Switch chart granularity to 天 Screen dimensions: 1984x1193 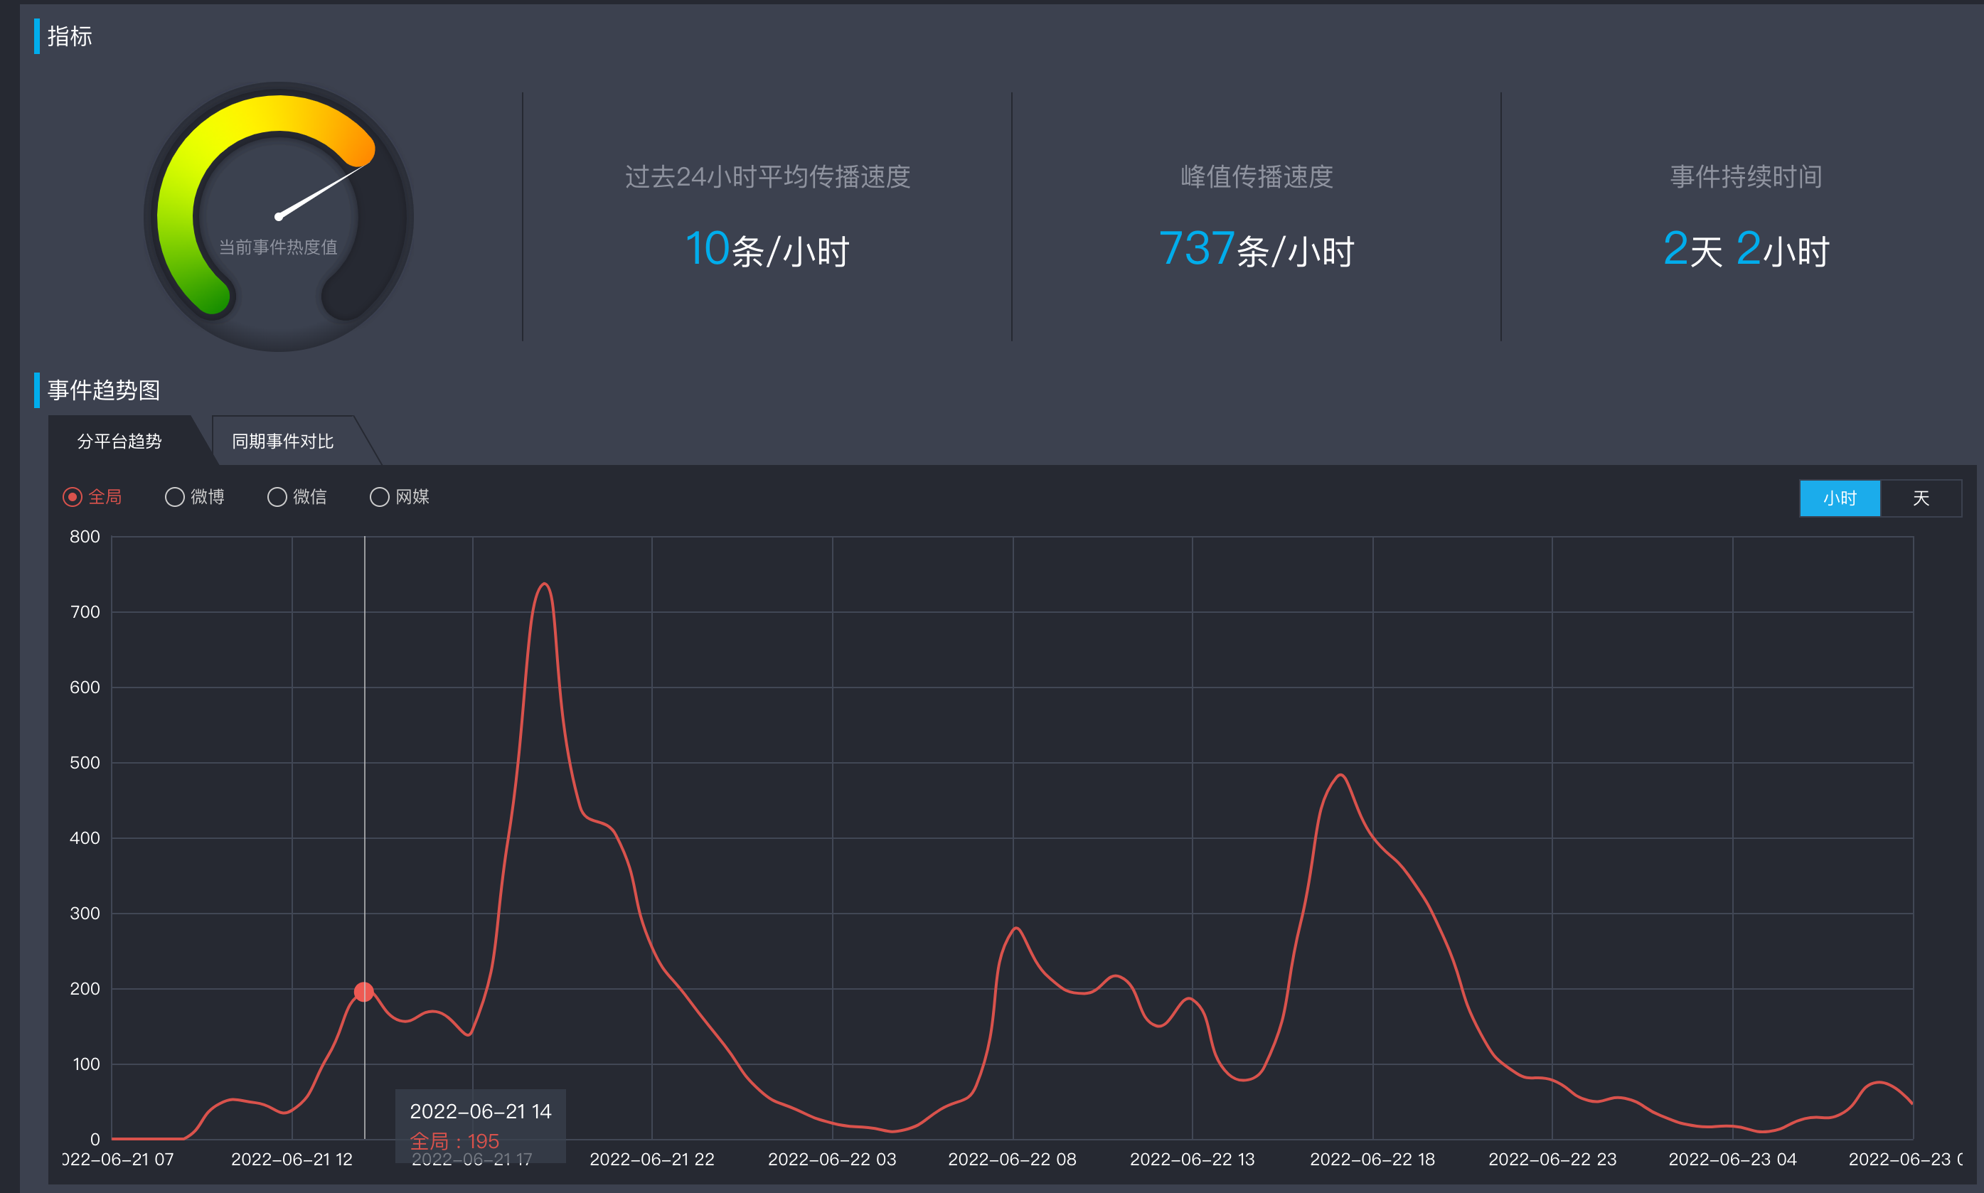(1921, 498)
